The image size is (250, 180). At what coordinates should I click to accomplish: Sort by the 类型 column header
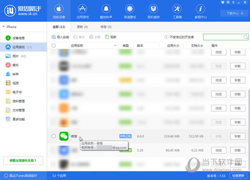pyautogui.click(x=125, y=46)
